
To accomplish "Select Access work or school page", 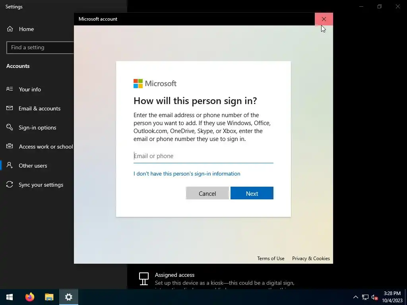I will (46, 147).
